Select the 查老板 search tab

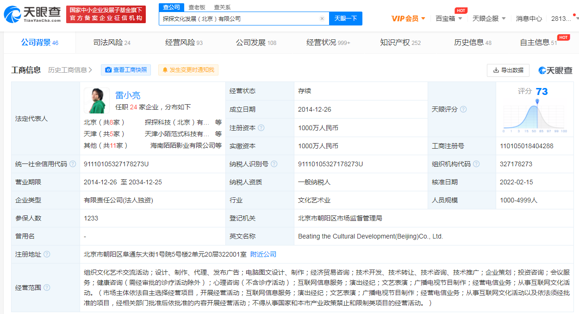click(x=197, y=7)
